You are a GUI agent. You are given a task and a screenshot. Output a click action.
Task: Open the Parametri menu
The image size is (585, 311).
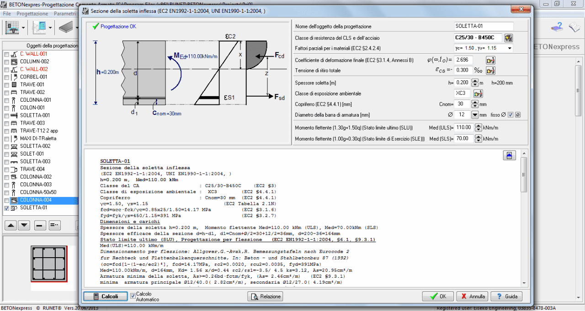tap(64, 14)
